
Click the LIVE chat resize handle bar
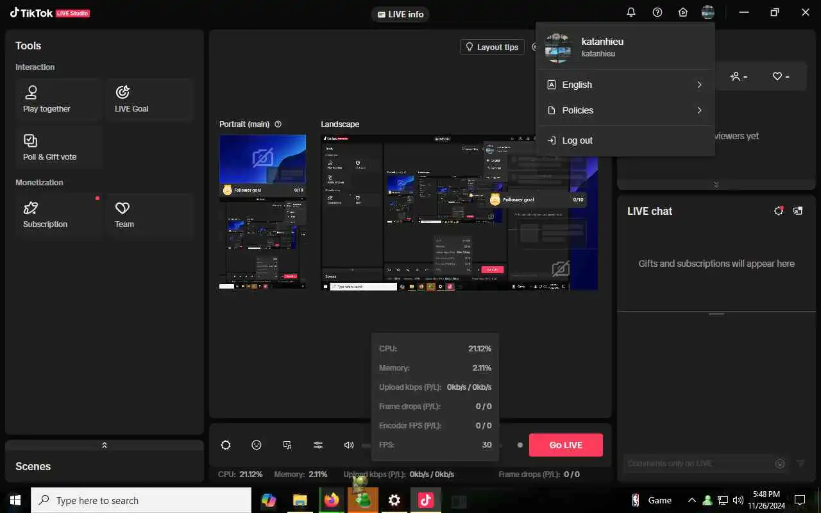pyautogui.click(x=716, y=314)
